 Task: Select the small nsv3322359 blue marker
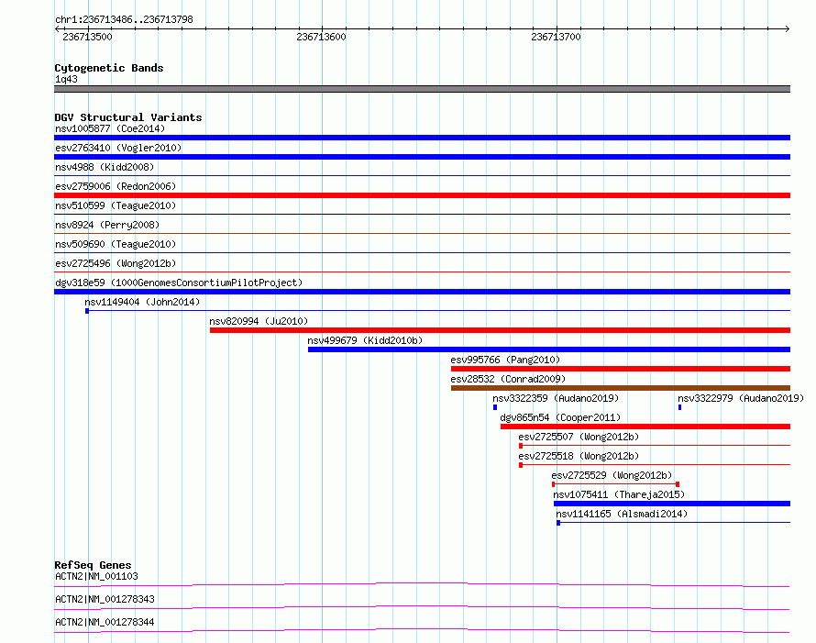(495, 407)
